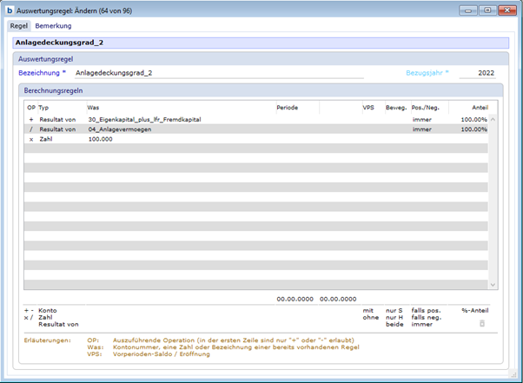Click the trash icon below %-Anteil
The height and width of the screenshot is (383, 523).
tap(482, 323)
